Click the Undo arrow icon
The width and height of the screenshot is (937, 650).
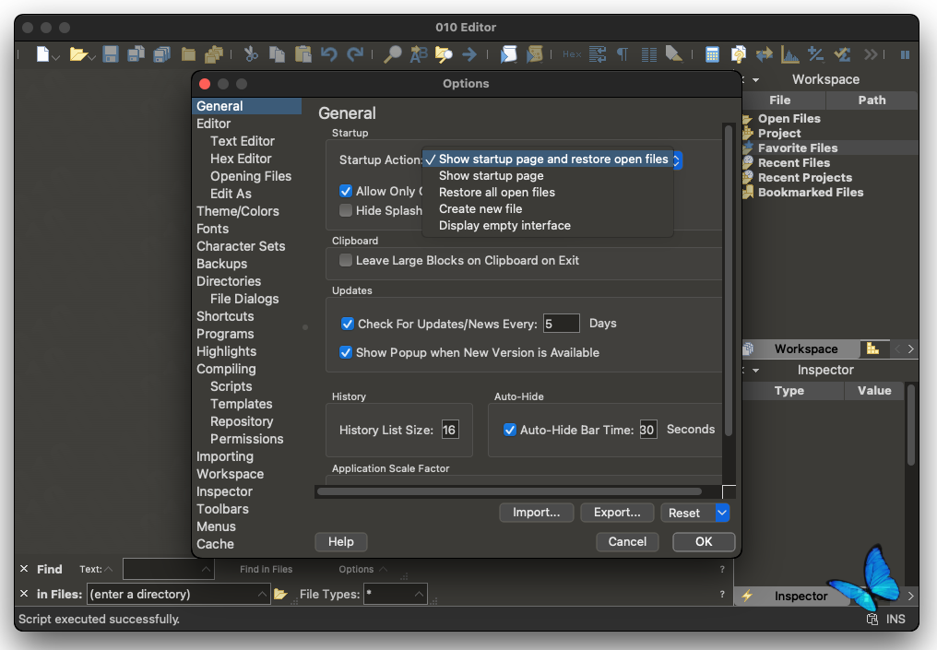tap(328, 54)
